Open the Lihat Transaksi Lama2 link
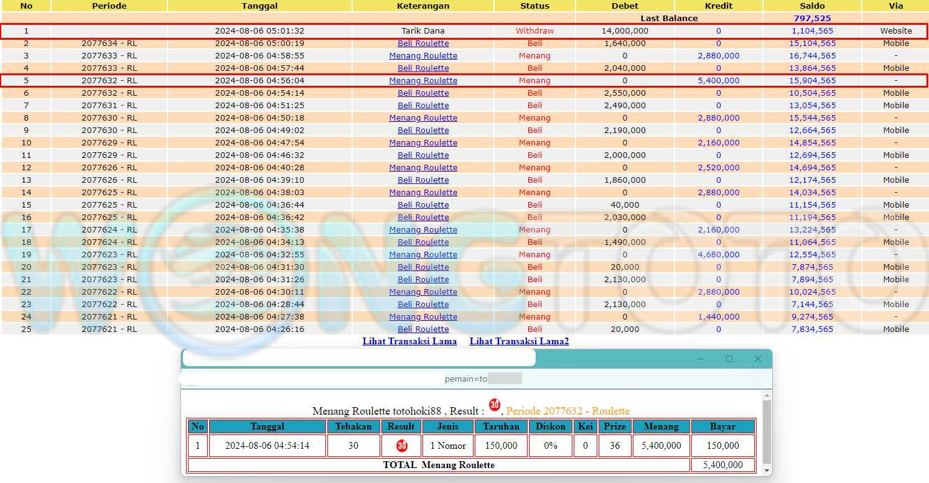This screenshot has height=483, width=929. 519,341
